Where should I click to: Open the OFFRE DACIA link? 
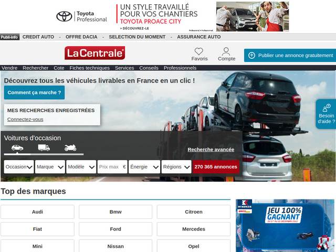pyautogui.click(x=81, y=37)
